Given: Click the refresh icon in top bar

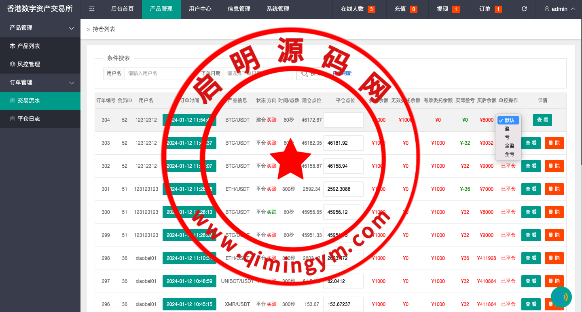Looking at the screenshot, I should [x=524, y=9].
